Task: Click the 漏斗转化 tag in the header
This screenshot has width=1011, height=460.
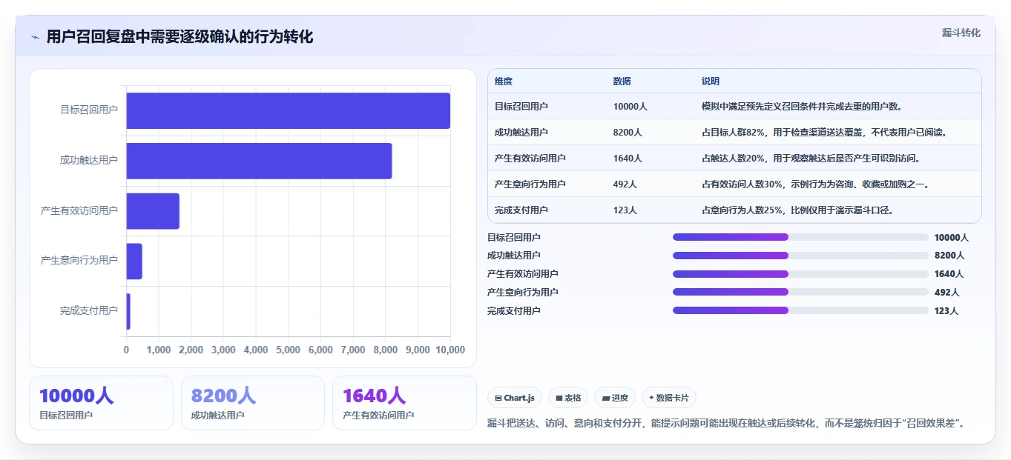Action: click(961, 33)
